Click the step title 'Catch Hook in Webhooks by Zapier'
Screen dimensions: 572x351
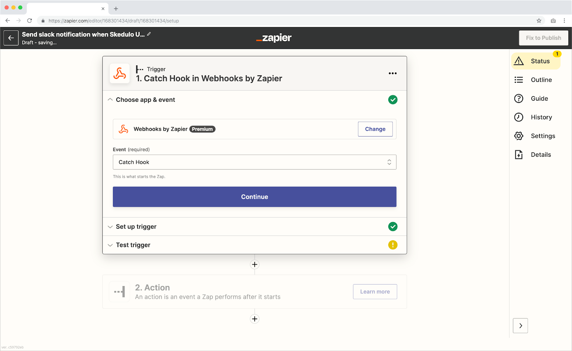(x=209, y=79)
